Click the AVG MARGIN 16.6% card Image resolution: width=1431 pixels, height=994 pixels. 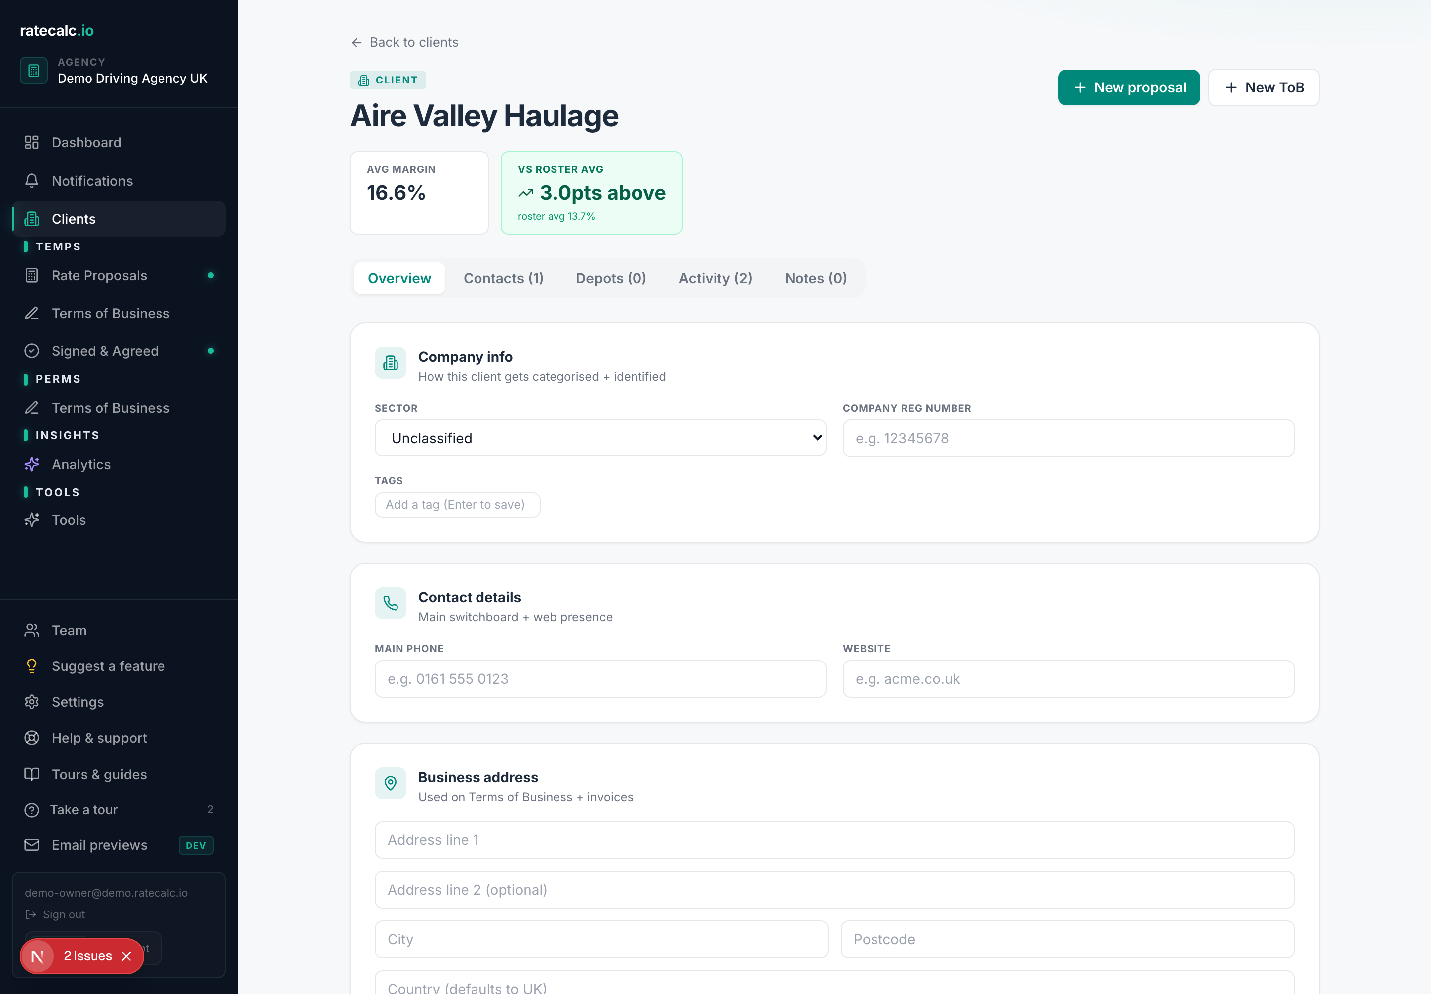point(419,193)
